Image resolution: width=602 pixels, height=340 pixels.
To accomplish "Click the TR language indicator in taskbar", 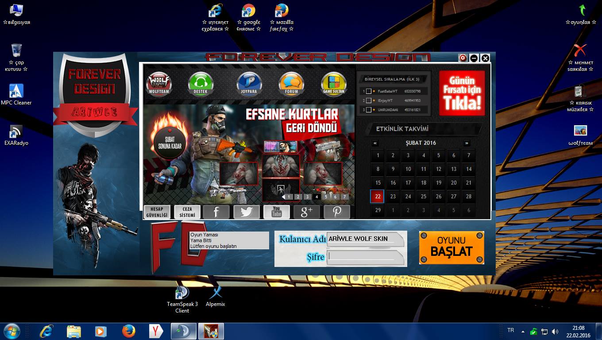I will [510, 330].
